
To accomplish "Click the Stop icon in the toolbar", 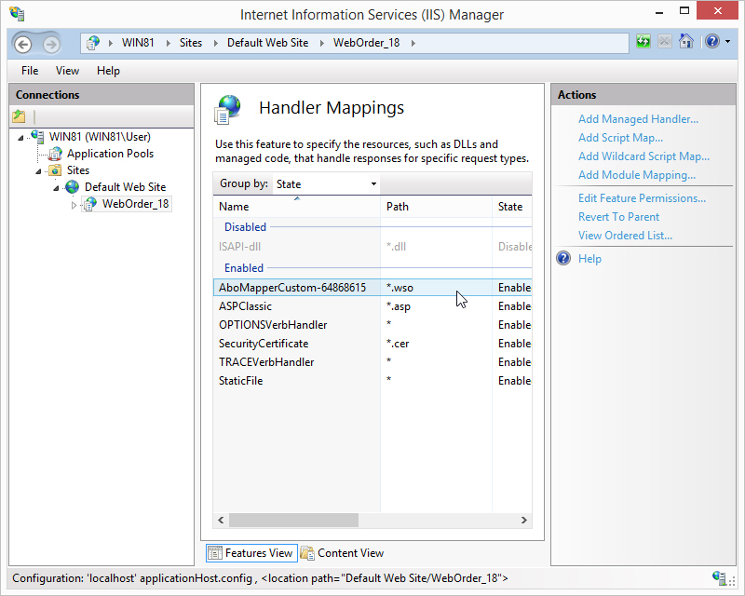I will coord(664,41).
